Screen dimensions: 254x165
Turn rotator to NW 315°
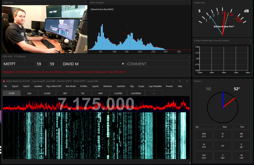(x=204, y=135)
